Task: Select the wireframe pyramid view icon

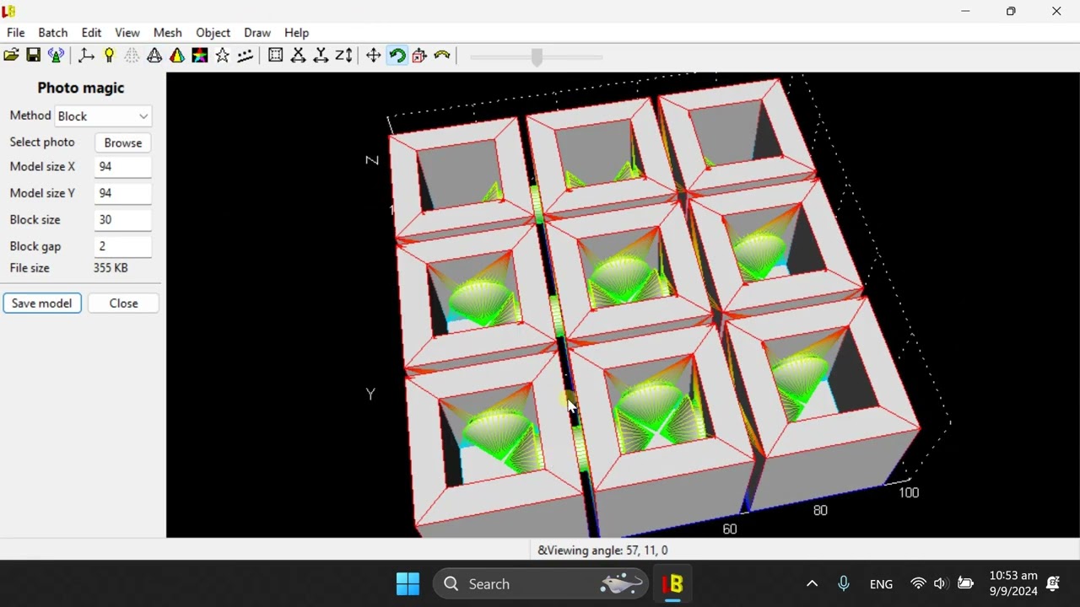Action: tap(154, 56)
